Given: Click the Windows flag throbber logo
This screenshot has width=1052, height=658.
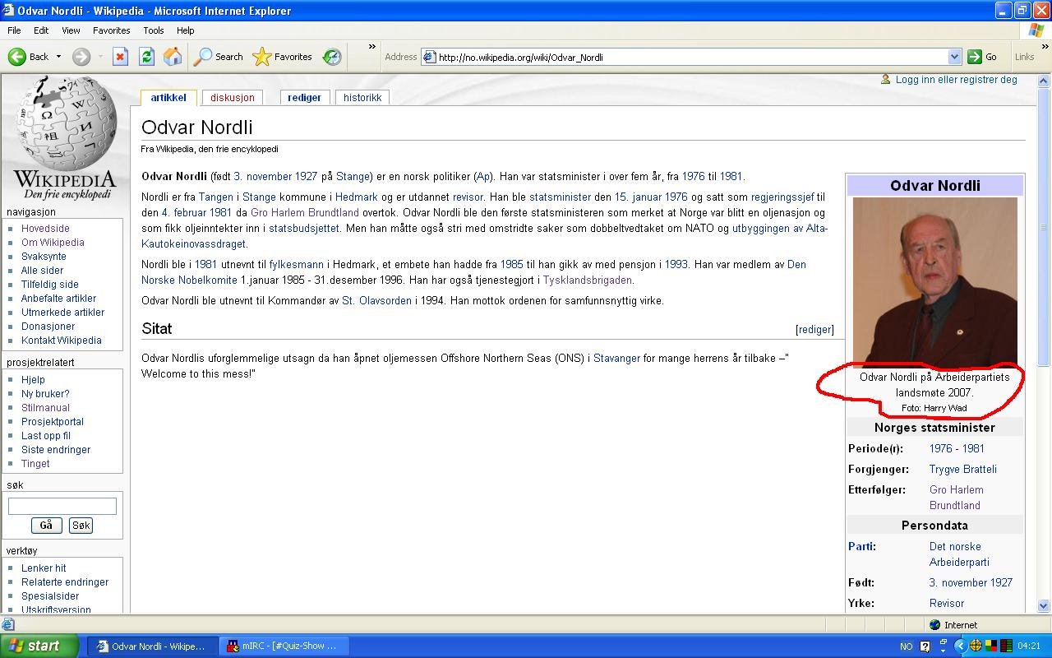Looking at the screenshot, I should pos(1036,30).
